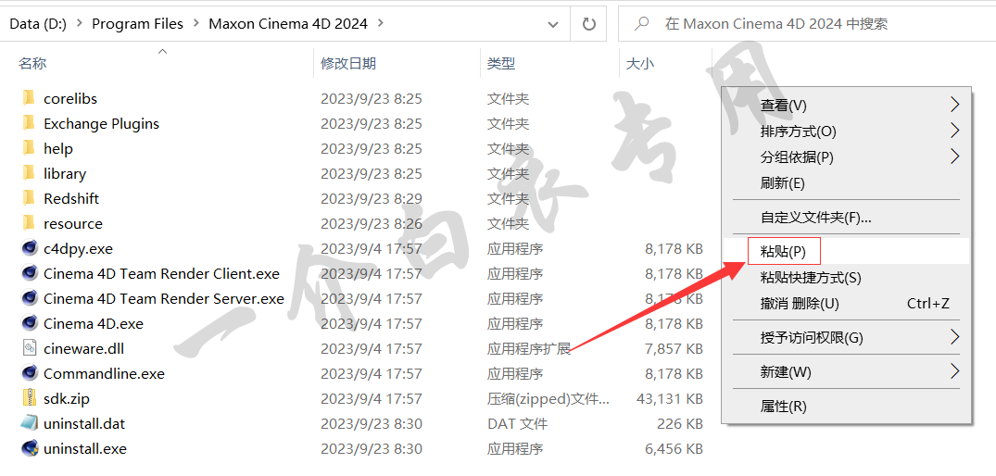Select uninstall.exe file name
This screenshot has width=996, height=476.
(x=85, y=448)
